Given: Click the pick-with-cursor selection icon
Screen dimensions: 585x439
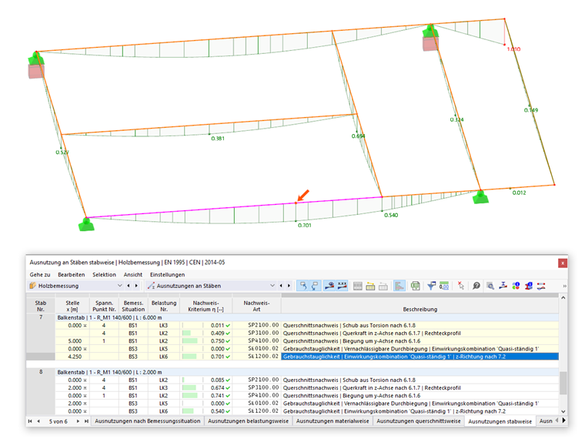Looking at the screenshot, I should click(461, 286).
